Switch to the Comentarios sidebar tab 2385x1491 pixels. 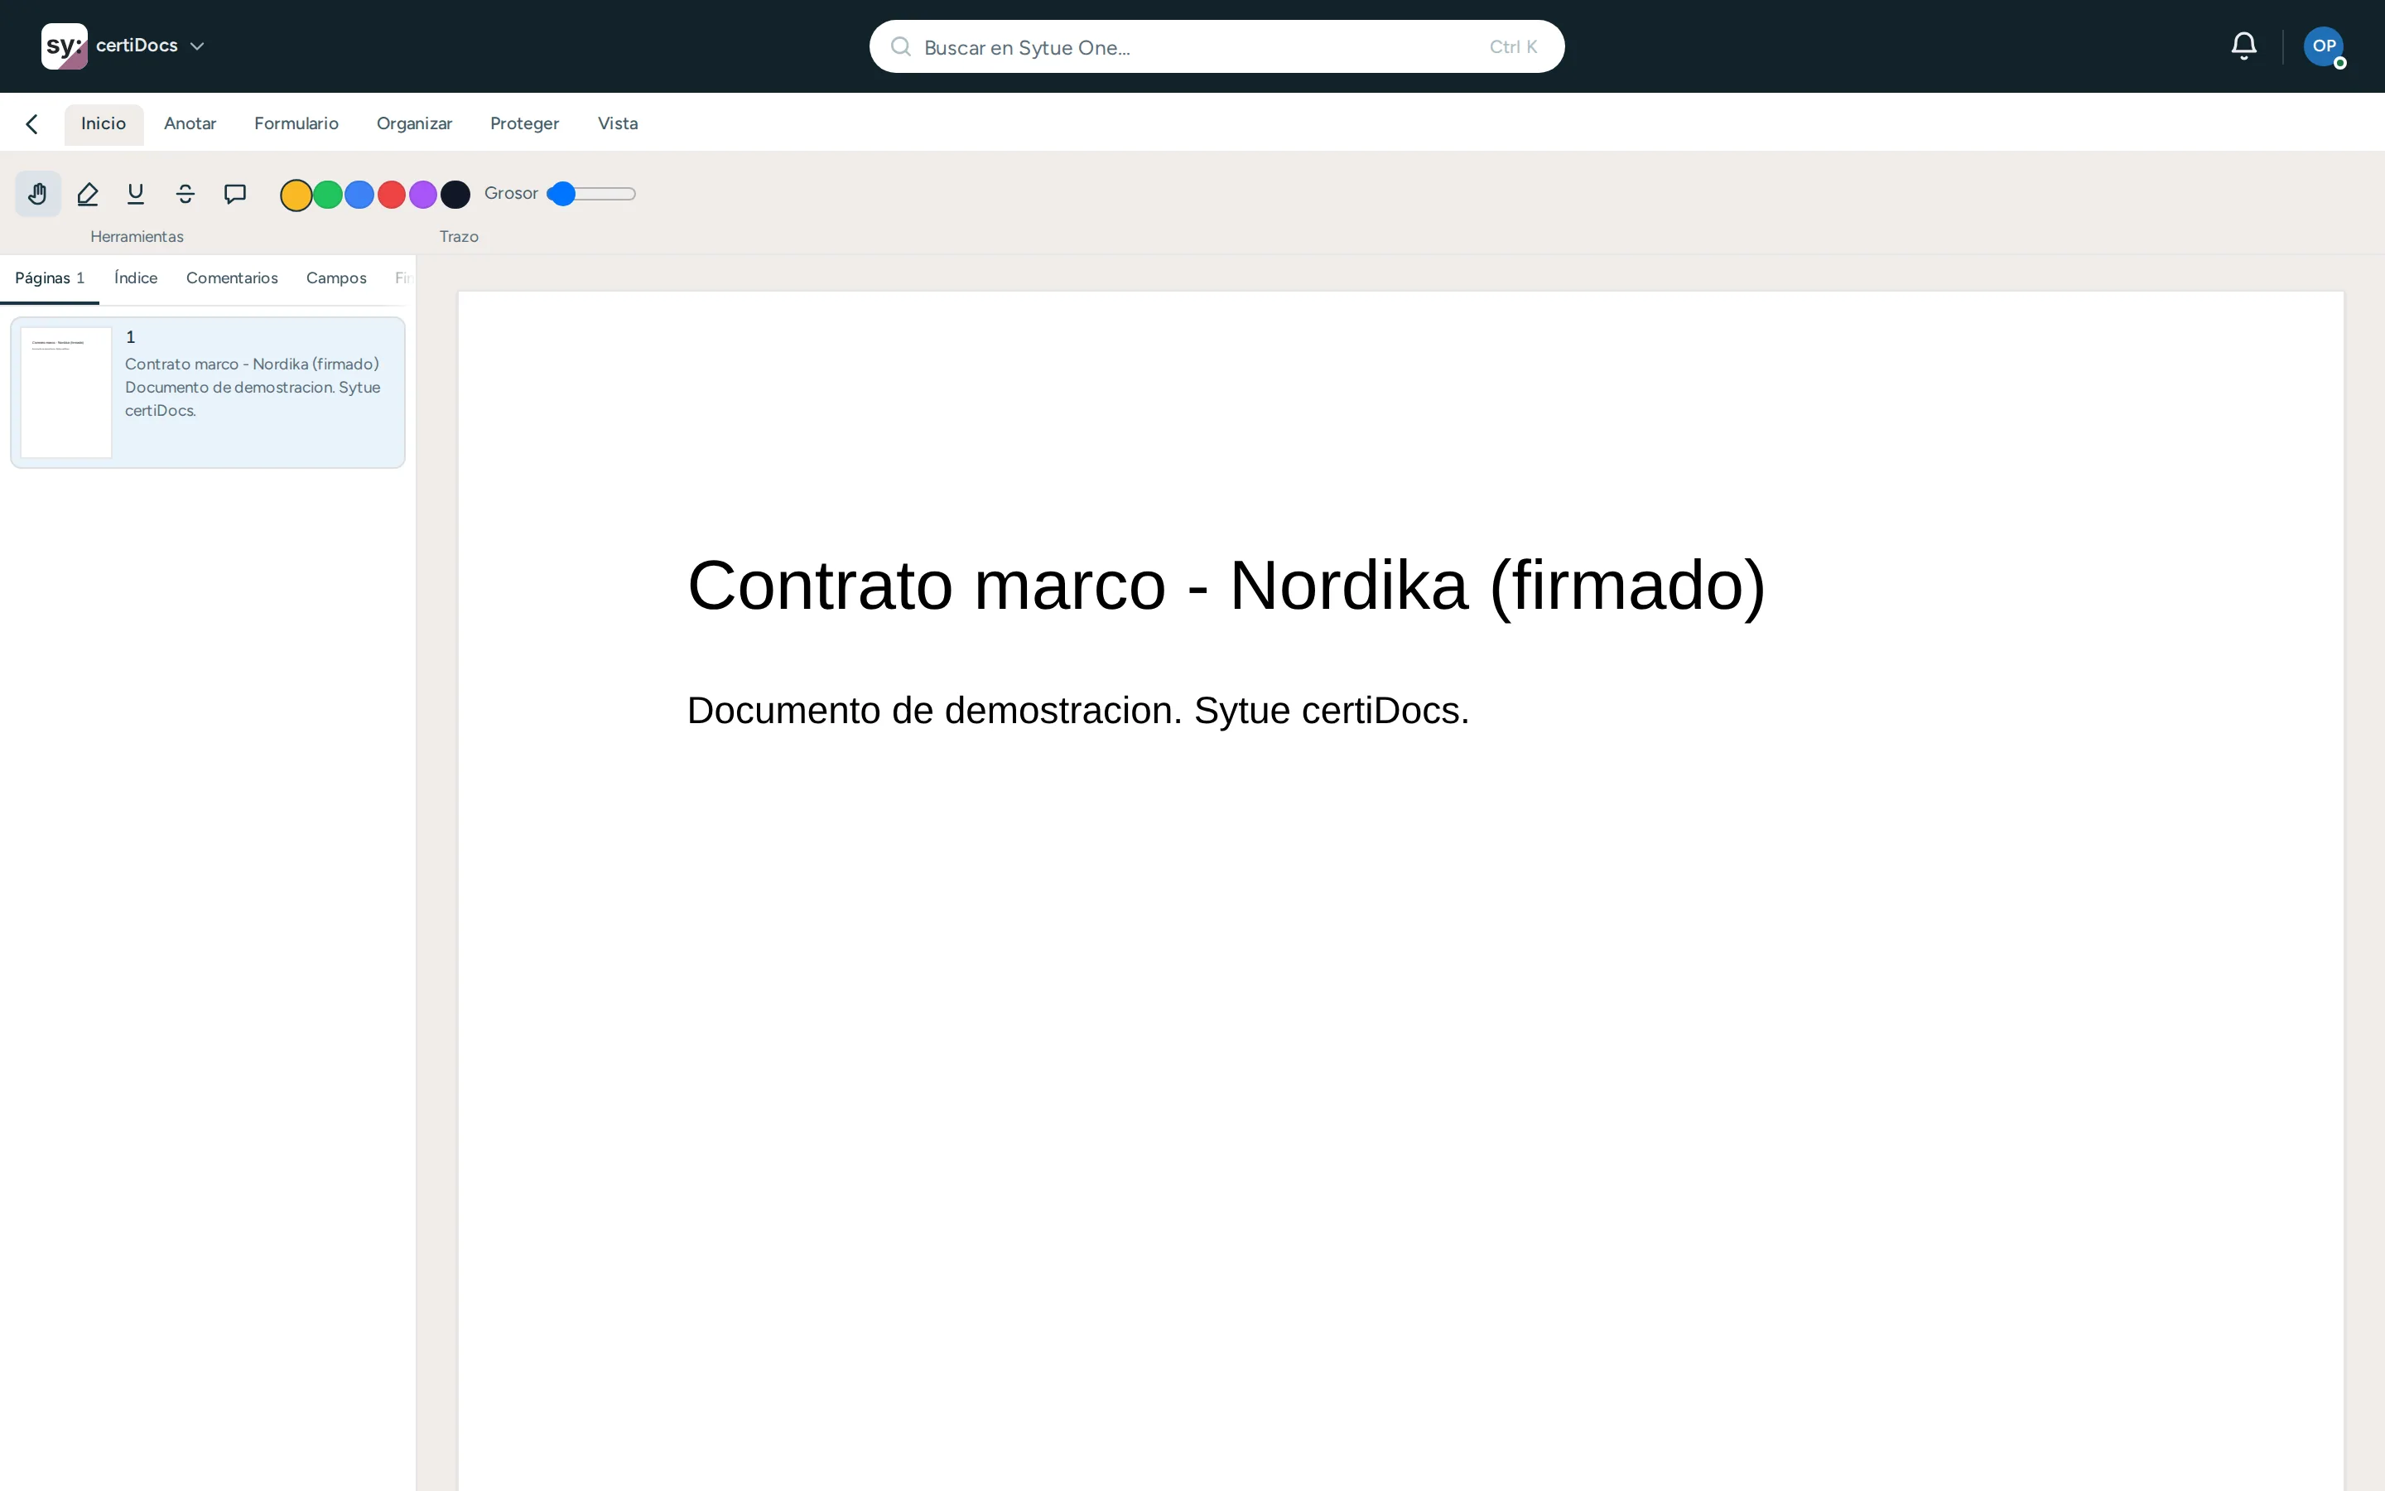232,279
